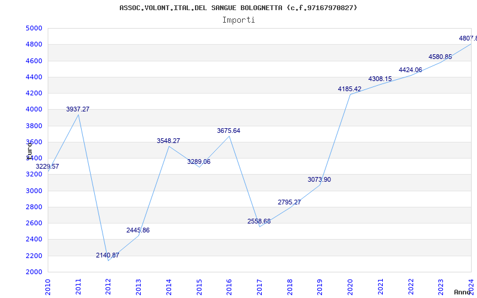Select the 3937.27 data label
The image size is (477, 298).
pyautogui.click(x=78, y=109)
